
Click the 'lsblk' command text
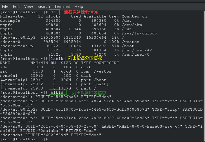(x=57, y=59)
